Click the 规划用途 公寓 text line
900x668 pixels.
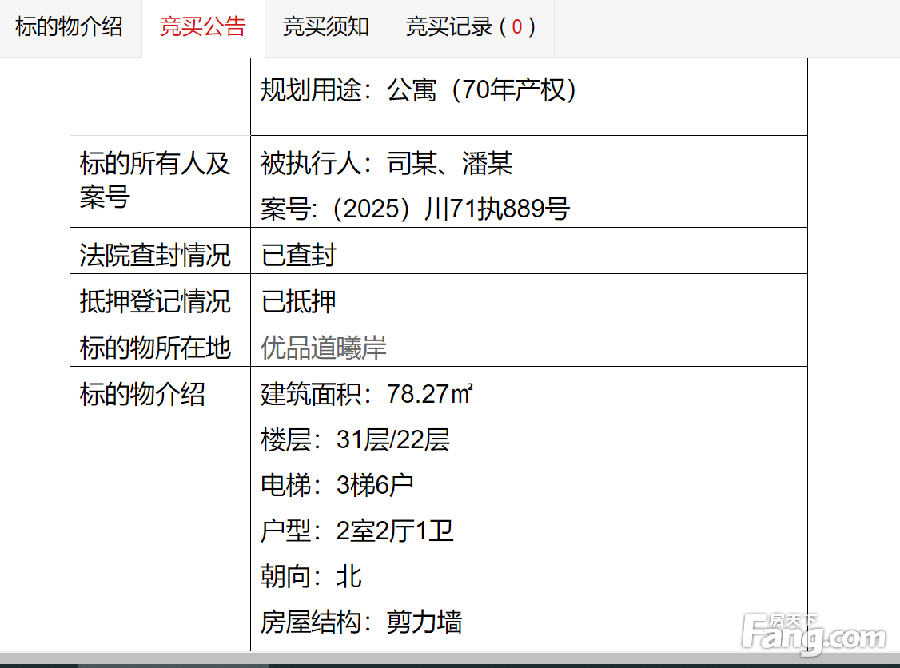click(419, 90)
